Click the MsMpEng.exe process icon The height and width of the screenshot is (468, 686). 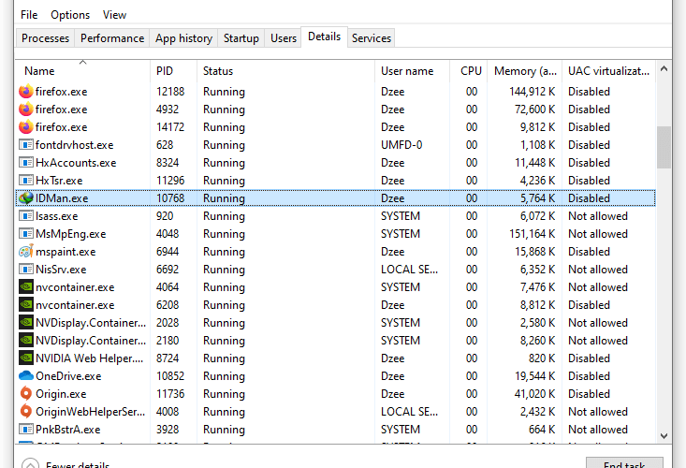(x=26, y=234)
